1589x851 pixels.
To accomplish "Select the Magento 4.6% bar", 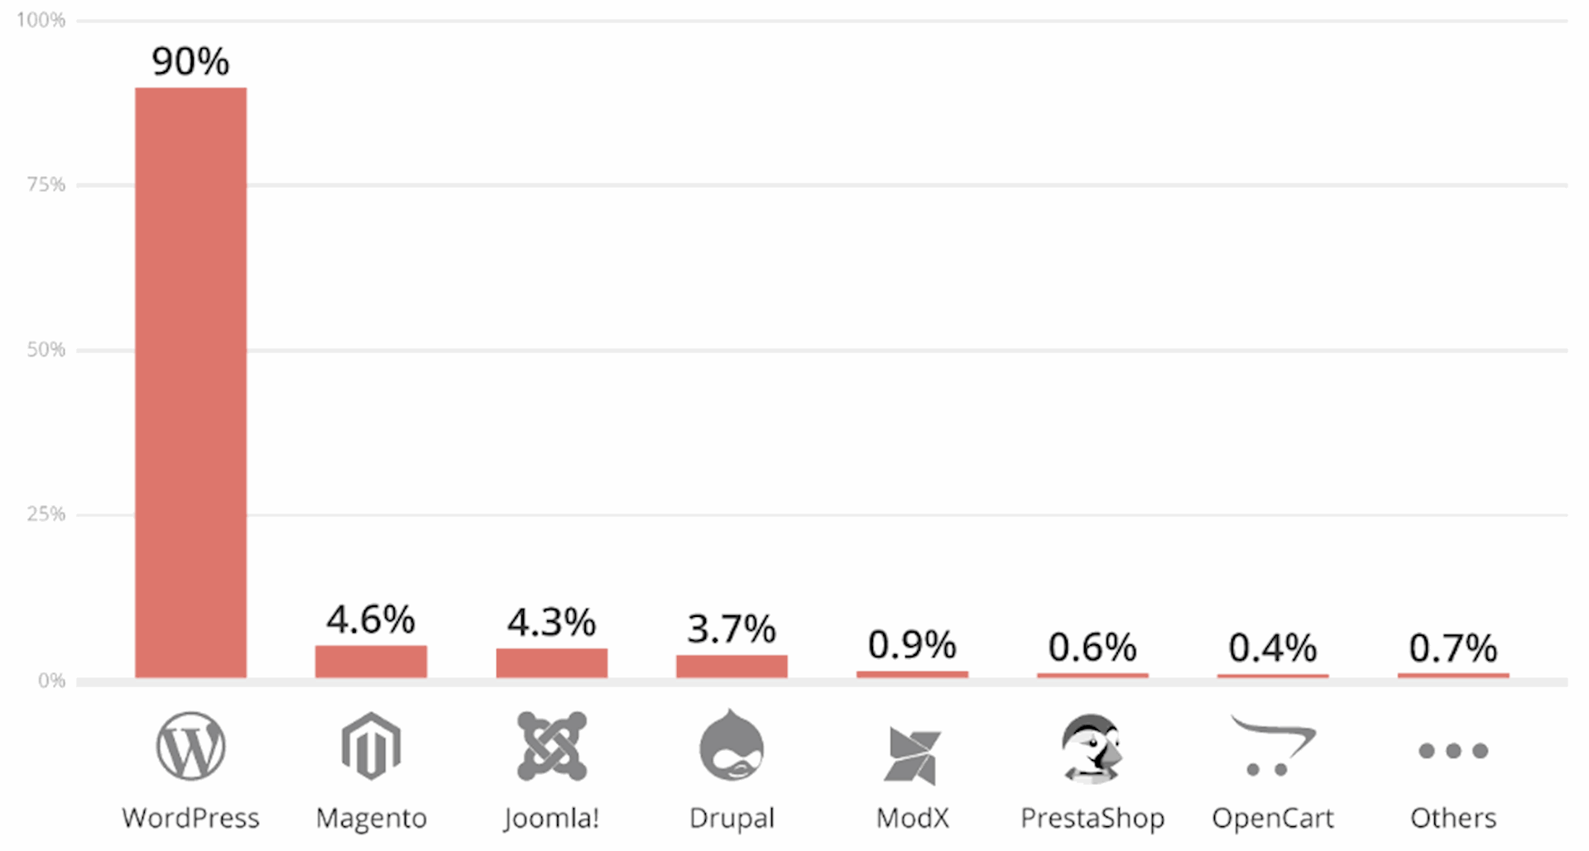I will click(x=371, y=662).
